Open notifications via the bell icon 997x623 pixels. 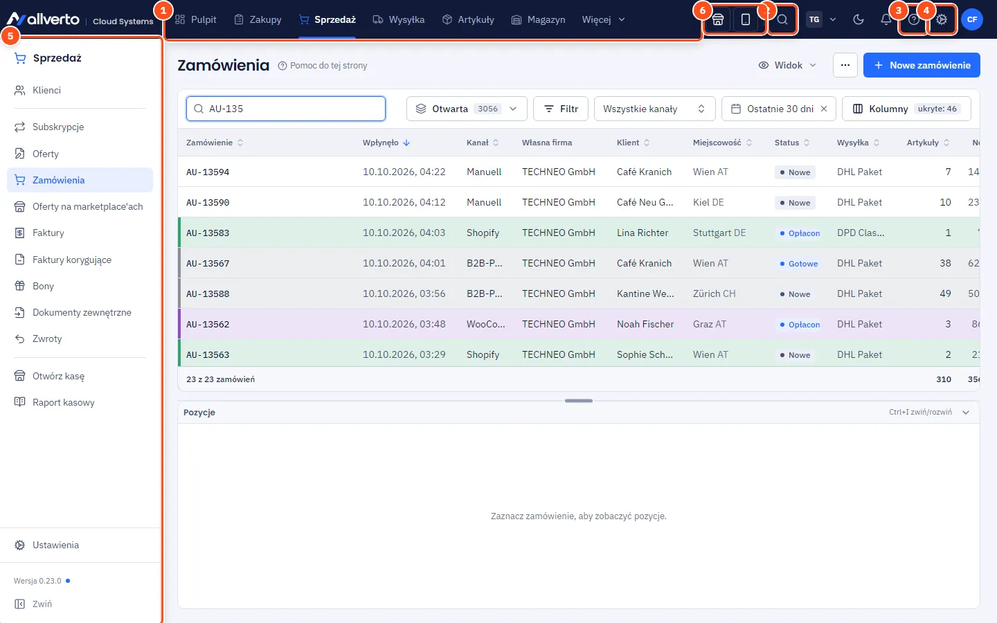point(886,19)
